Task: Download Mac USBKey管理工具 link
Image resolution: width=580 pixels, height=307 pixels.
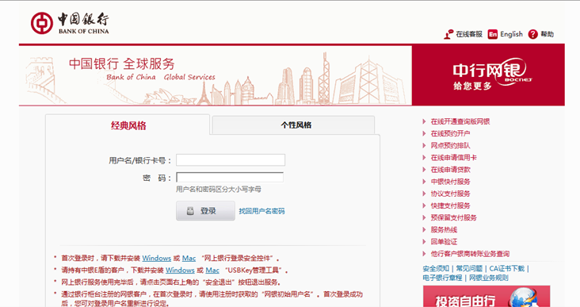Action: click(x=212, y=270)
